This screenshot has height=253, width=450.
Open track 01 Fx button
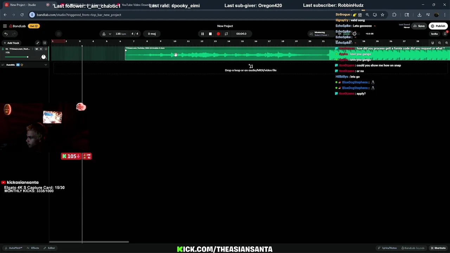[x=7, y=52]
